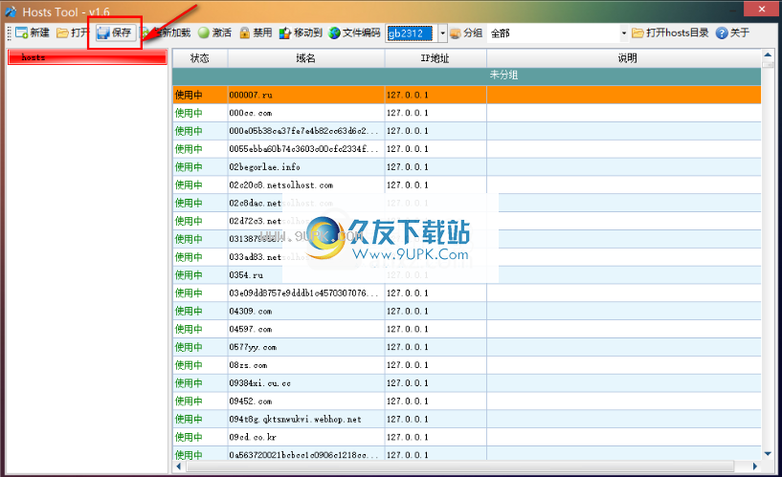The width and height of the screenshot is (782, 477).
Task: Expand the 全部 group filter dropdown
Action: tap(623, 33)
